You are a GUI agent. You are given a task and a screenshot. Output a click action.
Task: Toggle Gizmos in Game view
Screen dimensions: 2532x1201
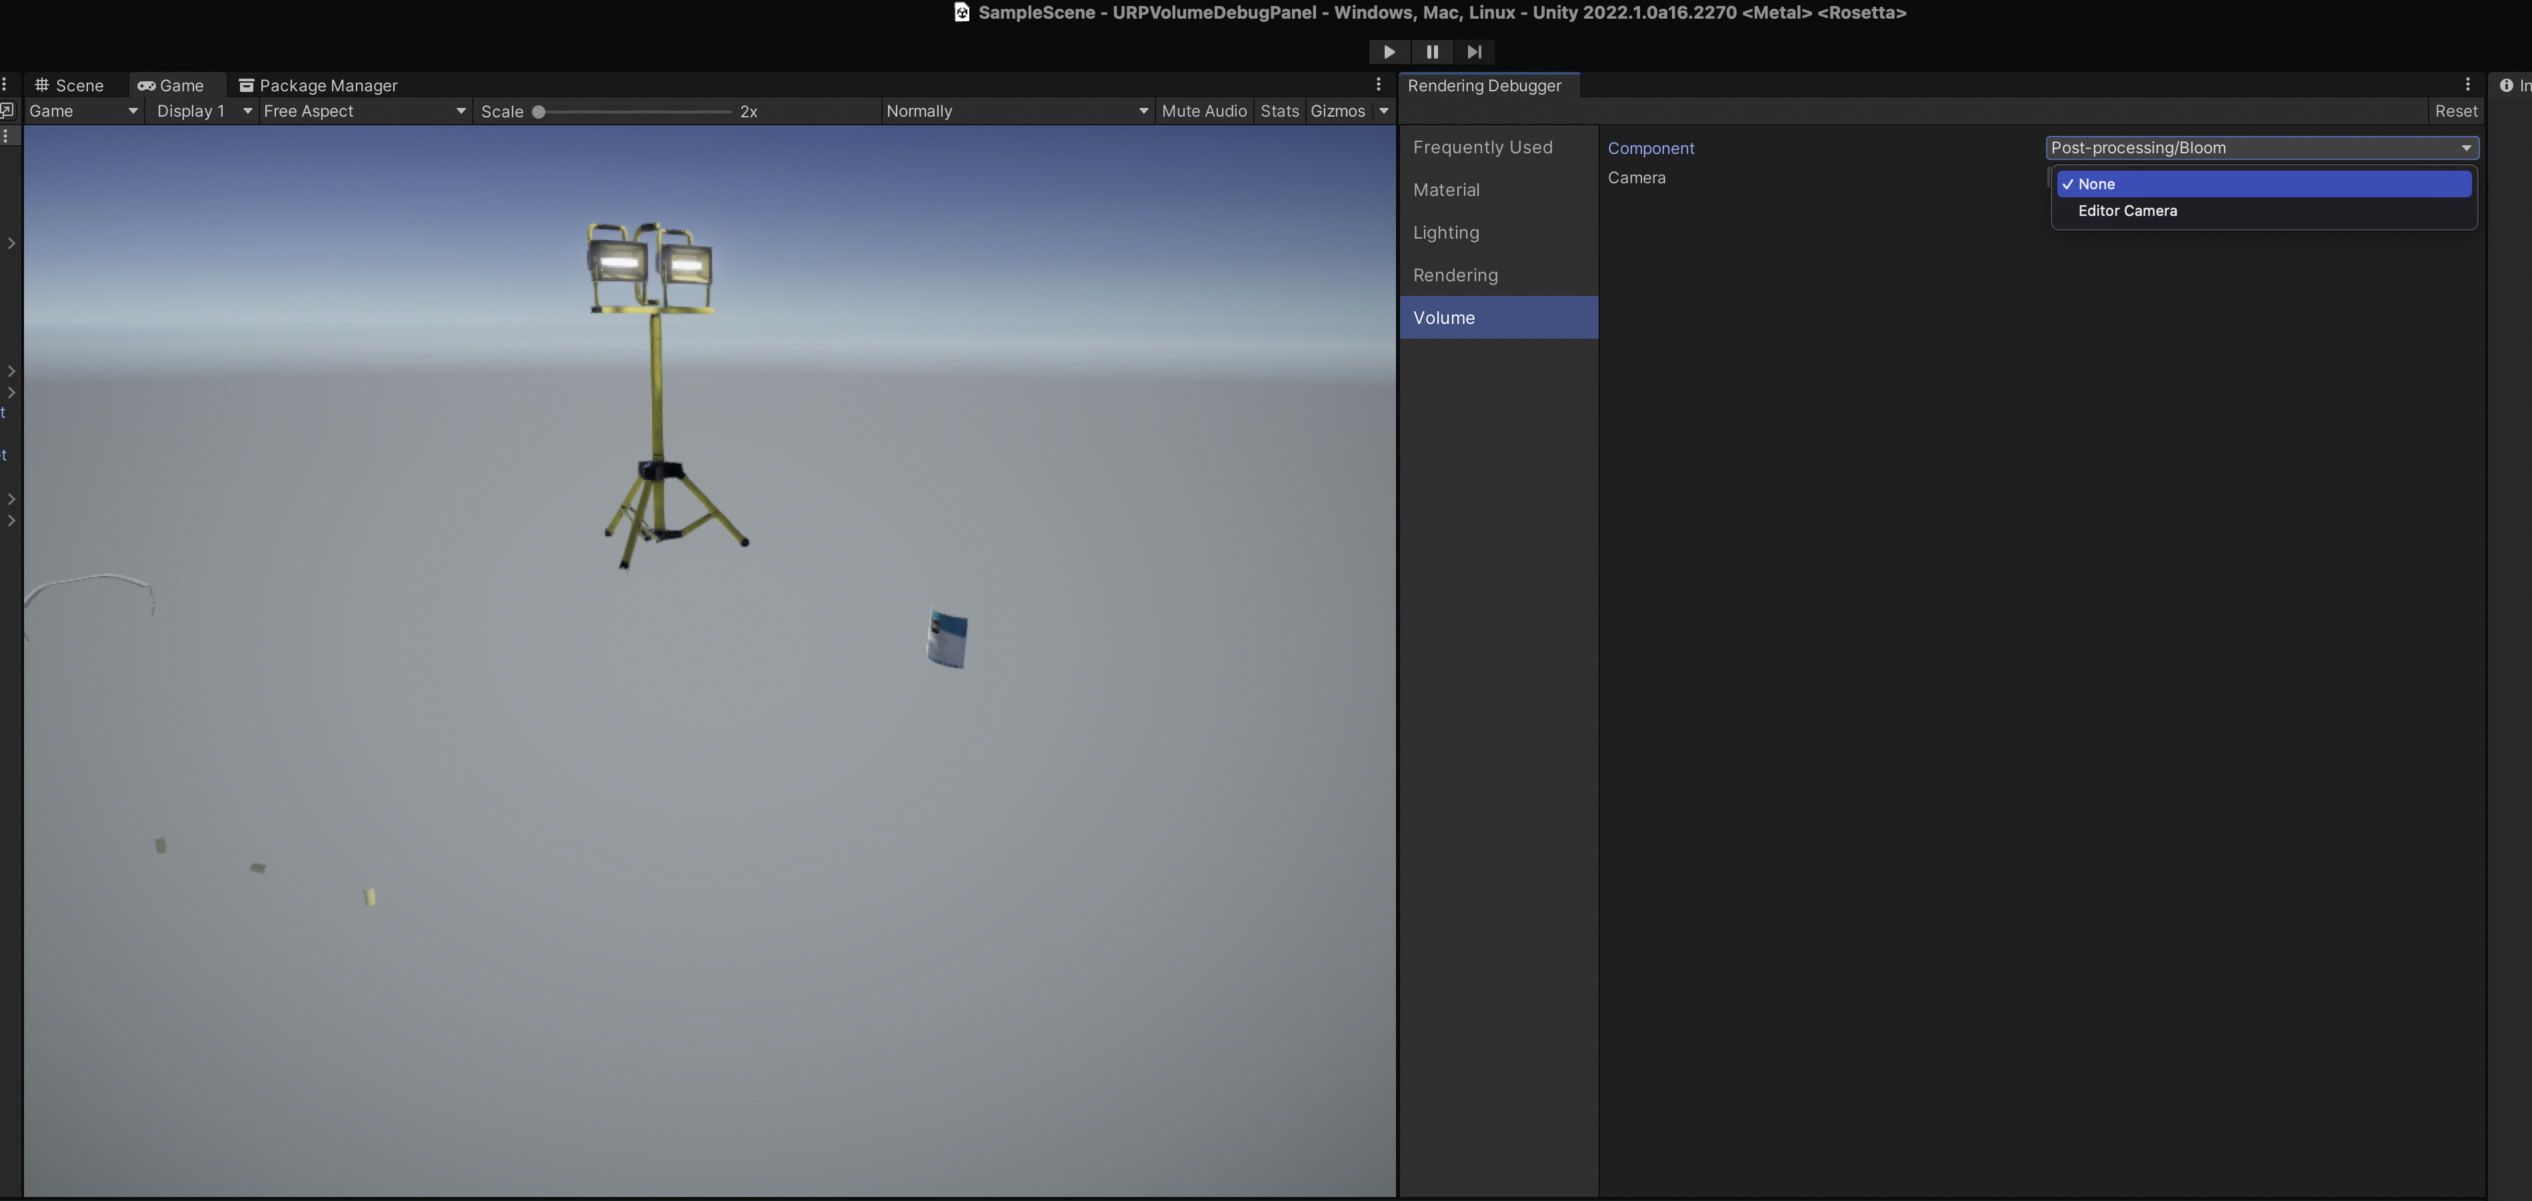pos(1337,111)
